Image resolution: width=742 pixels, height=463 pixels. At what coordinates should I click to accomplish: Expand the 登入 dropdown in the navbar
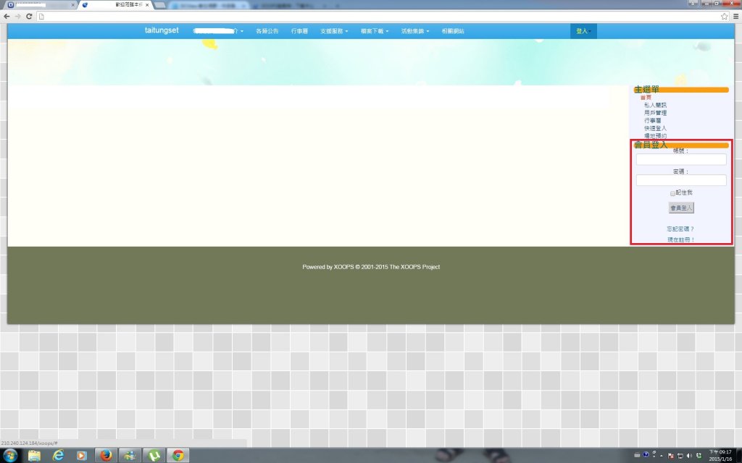tap(583, 31)
